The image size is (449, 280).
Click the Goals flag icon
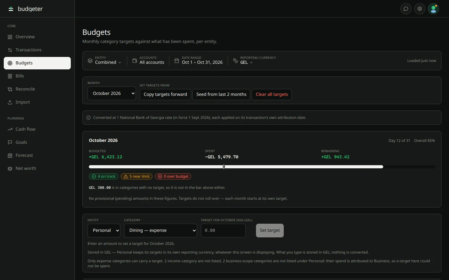click(10, 142)
